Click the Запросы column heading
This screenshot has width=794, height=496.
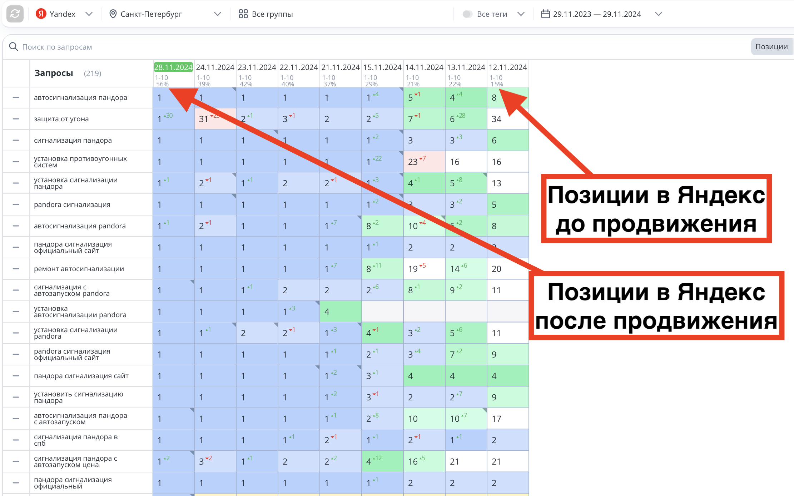(x=54, y=73)
